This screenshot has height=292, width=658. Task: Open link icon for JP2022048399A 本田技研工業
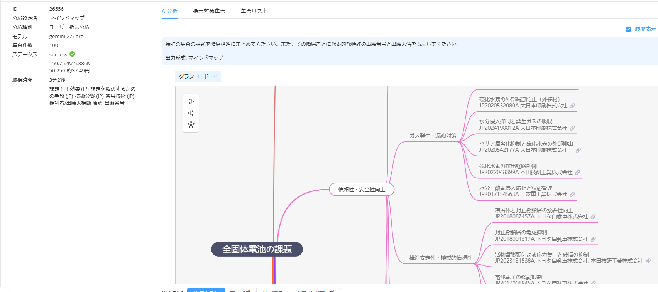(x=577, y=173)
